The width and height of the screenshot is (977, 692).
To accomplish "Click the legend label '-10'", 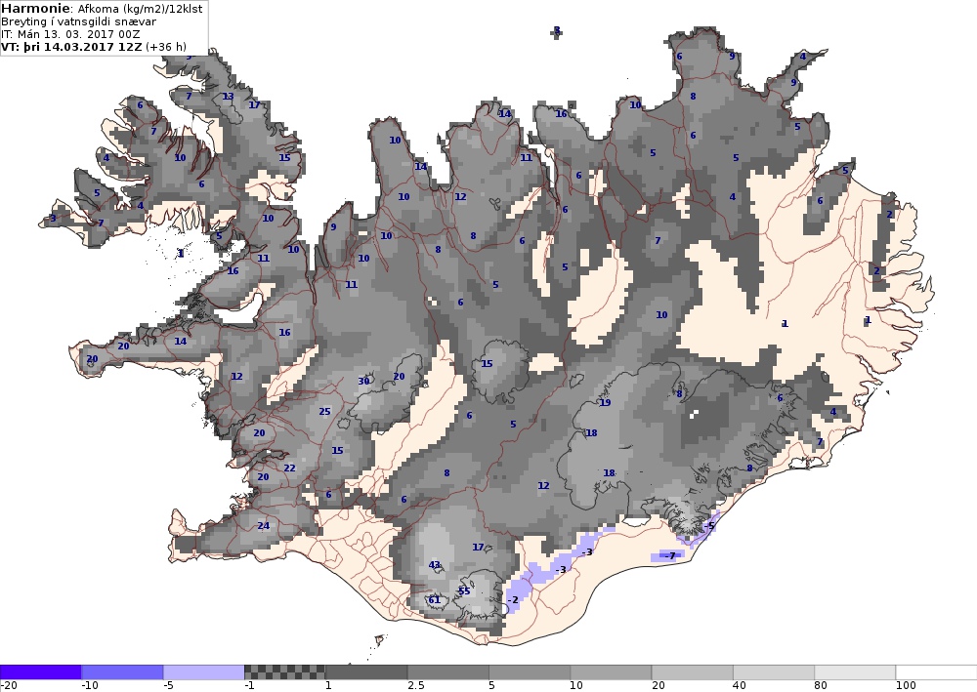I will pos(90,686).
